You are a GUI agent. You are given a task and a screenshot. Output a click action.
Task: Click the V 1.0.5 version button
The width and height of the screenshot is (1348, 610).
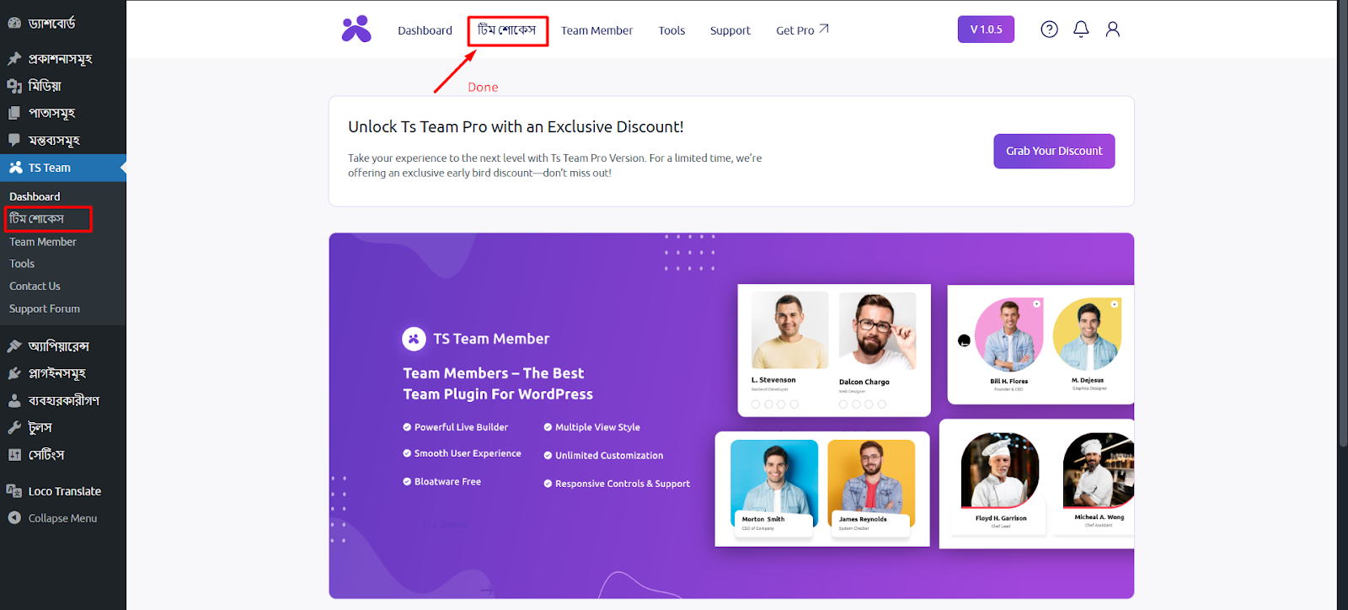986,29
